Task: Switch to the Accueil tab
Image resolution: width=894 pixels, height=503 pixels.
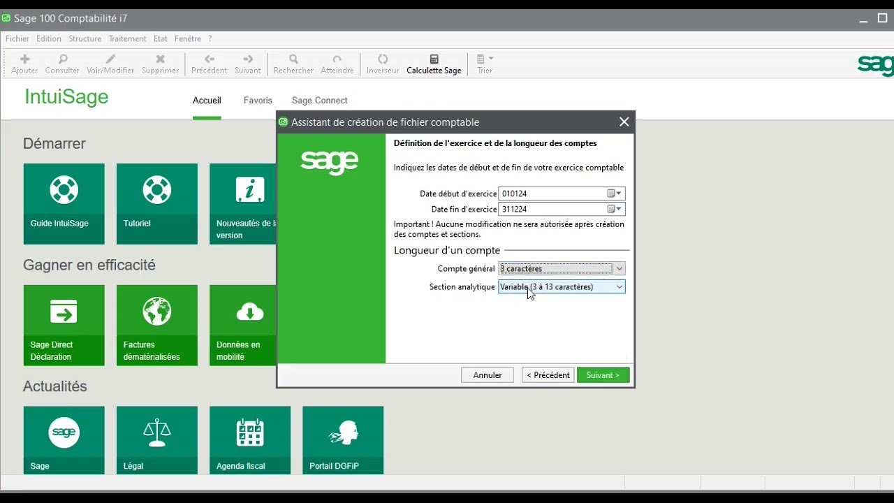Action: coord(207,101)
